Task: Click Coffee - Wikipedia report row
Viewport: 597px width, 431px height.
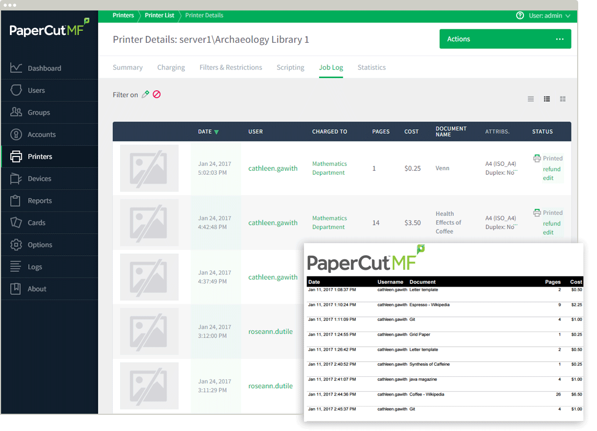Action: point(444,394)
